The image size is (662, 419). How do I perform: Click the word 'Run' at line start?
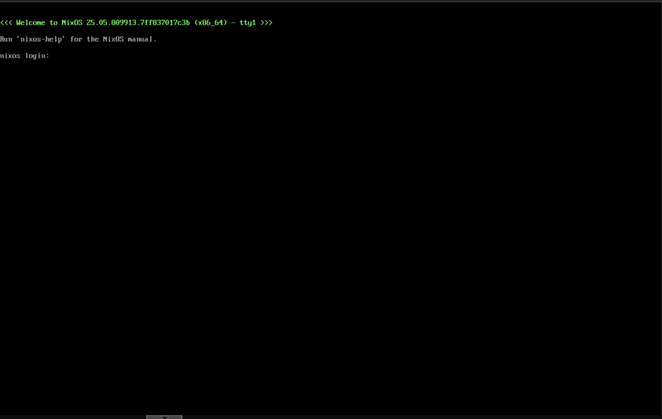pyautogui.click(x=6, y=39)
